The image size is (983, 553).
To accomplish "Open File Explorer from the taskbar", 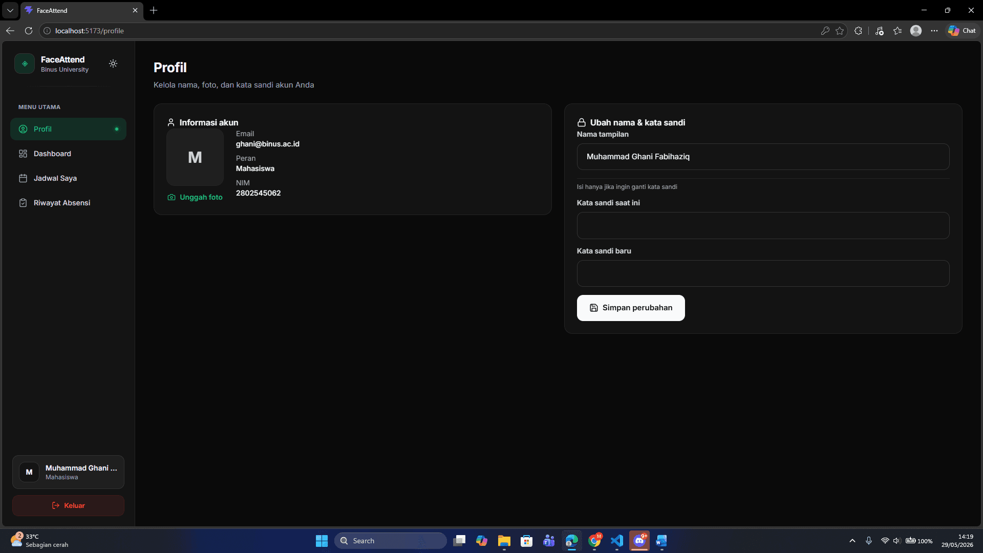I will (x=504, y=541).
